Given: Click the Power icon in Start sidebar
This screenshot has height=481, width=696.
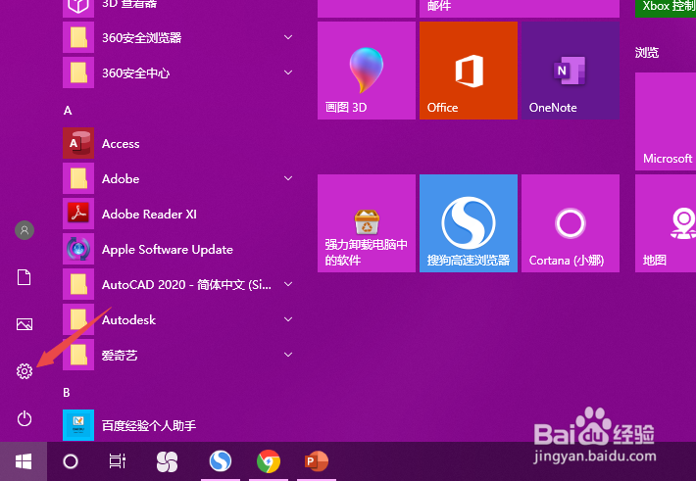Looking at the screenshot, I should 25,418.
